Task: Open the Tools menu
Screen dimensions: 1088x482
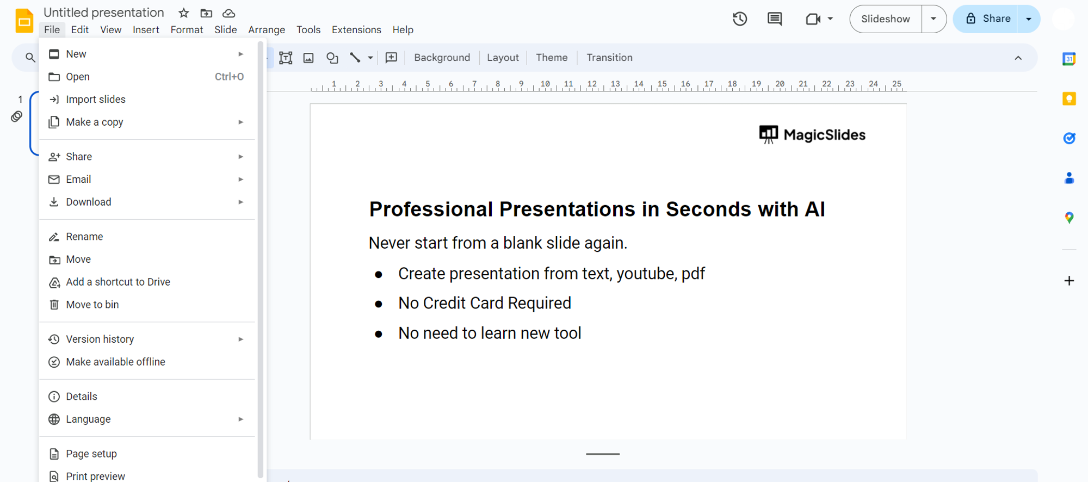Action: [x=308, y=30]
